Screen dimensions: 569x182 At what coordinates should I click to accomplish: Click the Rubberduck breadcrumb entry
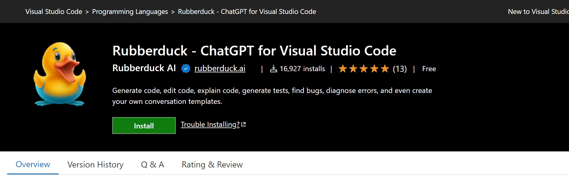[x=247, y=12]
